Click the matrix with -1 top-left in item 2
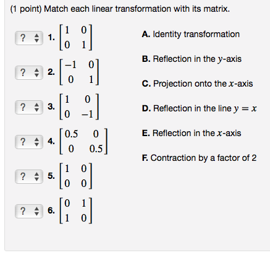This screenshot has height=258, width=270. (79, 72)
